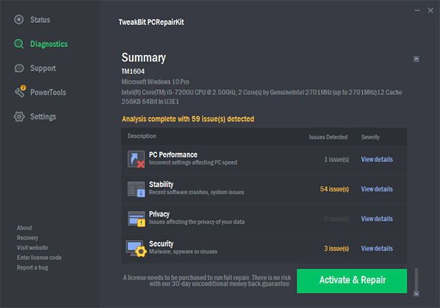Select the Stability category icon
440x308 pixels.
(136, 189)
